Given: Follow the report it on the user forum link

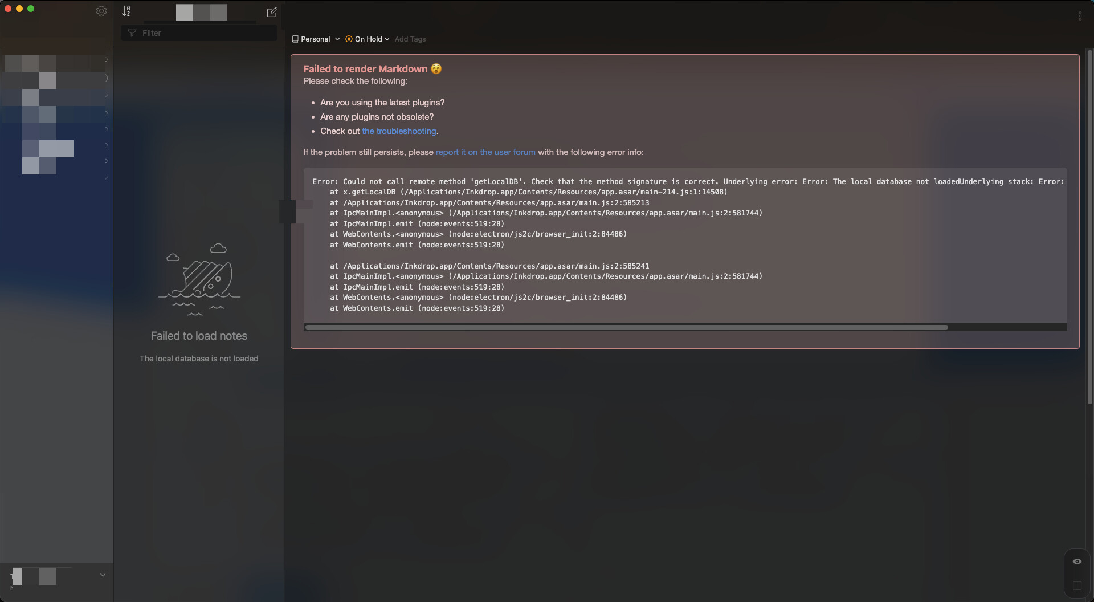Looking at the screenshot, I should pyautogui.click(x=485, y=152).
